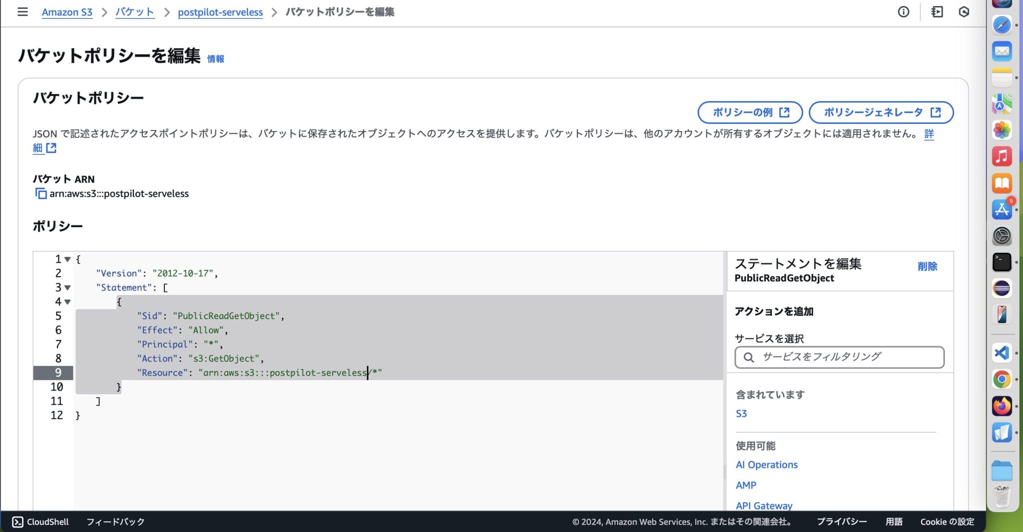The image size is (1023, 532).
Task: Open フィードバック in the bottom bar
Action: (115, 522)
